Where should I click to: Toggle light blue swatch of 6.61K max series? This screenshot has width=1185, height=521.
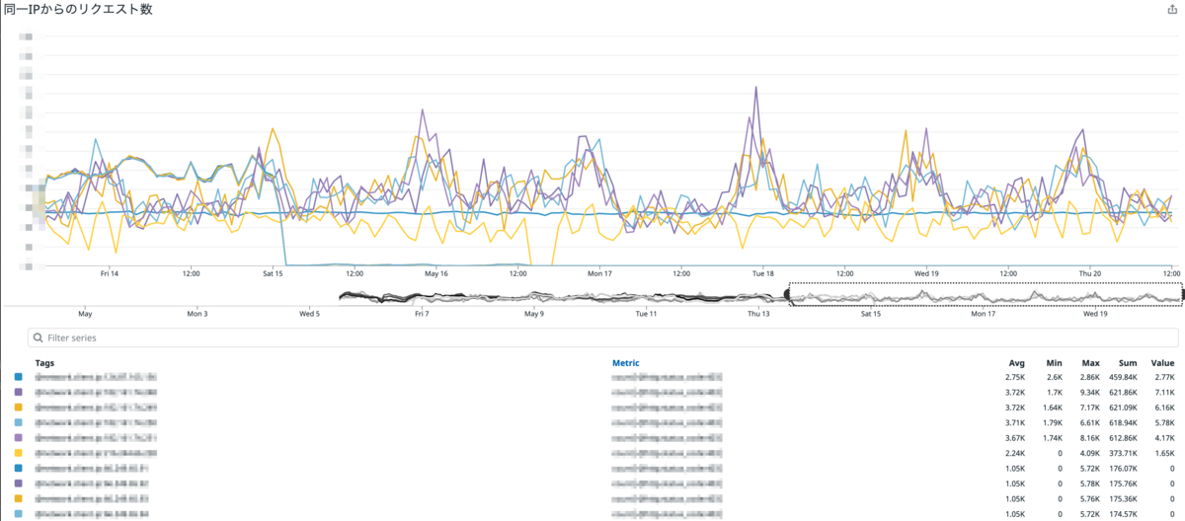coord(18,422)
